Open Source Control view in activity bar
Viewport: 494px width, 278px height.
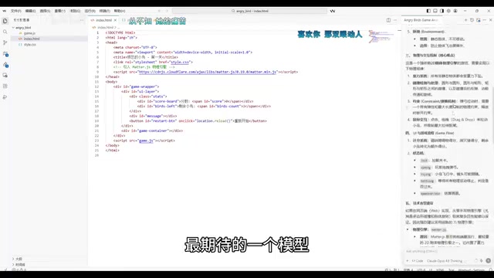(5, 42)
